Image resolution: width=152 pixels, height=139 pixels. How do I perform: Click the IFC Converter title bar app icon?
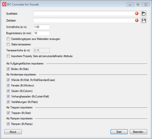[4, 4]
